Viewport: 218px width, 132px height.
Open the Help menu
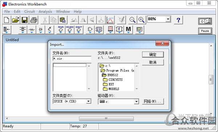click(x=78, y=12)
